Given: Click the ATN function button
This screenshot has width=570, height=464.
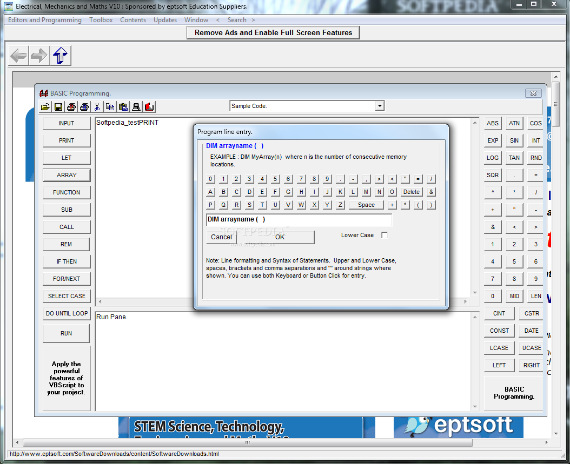Looking at the screenshot, I should click(514, 124).
